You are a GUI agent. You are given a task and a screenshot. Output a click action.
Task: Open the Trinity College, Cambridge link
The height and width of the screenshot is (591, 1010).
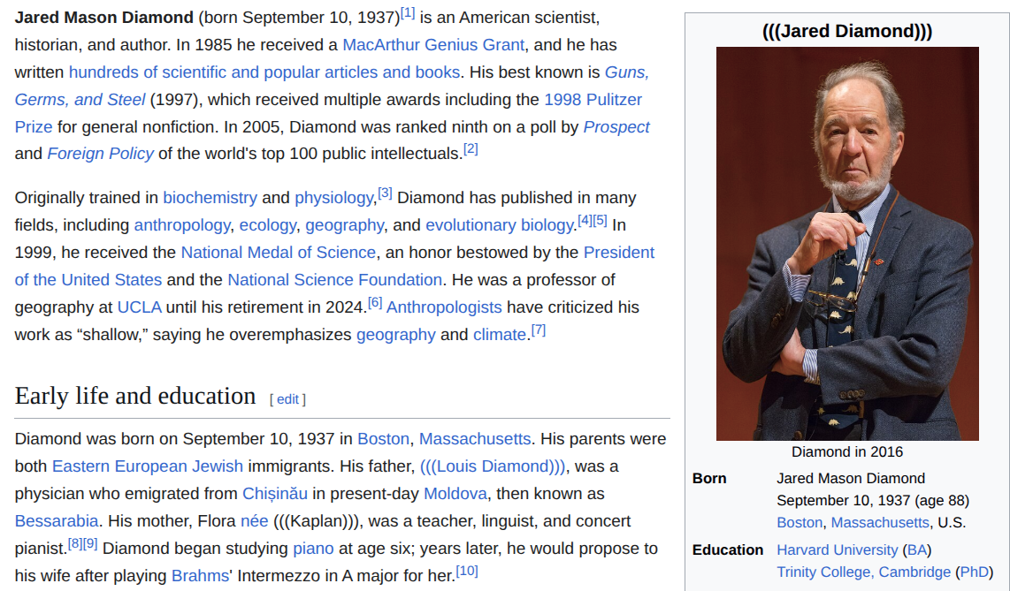(x=863, y=572)
